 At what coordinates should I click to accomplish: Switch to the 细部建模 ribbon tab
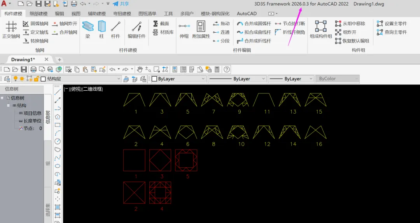point(38,13)
